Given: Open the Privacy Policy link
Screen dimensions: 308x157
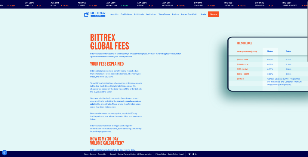Looking at the screenshot, I should click(x=161, y=154).
